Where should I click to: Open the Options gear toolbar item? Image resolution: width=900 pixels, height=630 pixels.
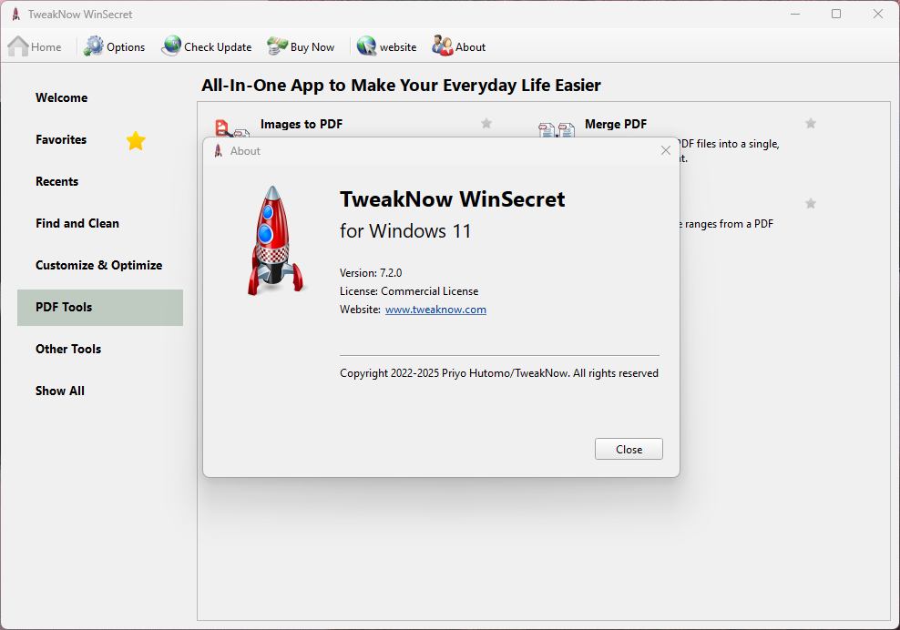(x=114, y=46)
